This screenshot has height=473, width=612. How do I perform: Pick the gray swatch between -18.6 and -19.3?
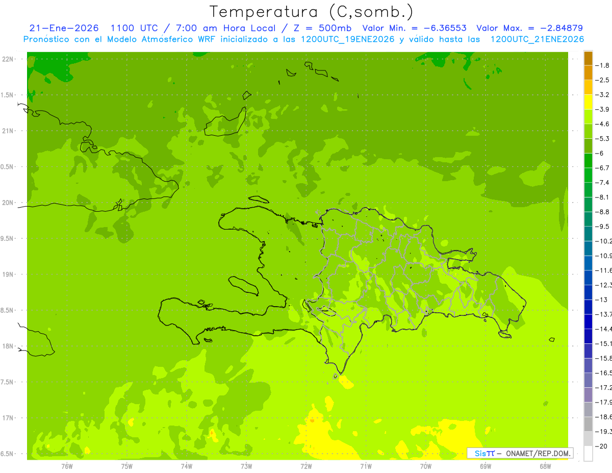click(588, 424)
